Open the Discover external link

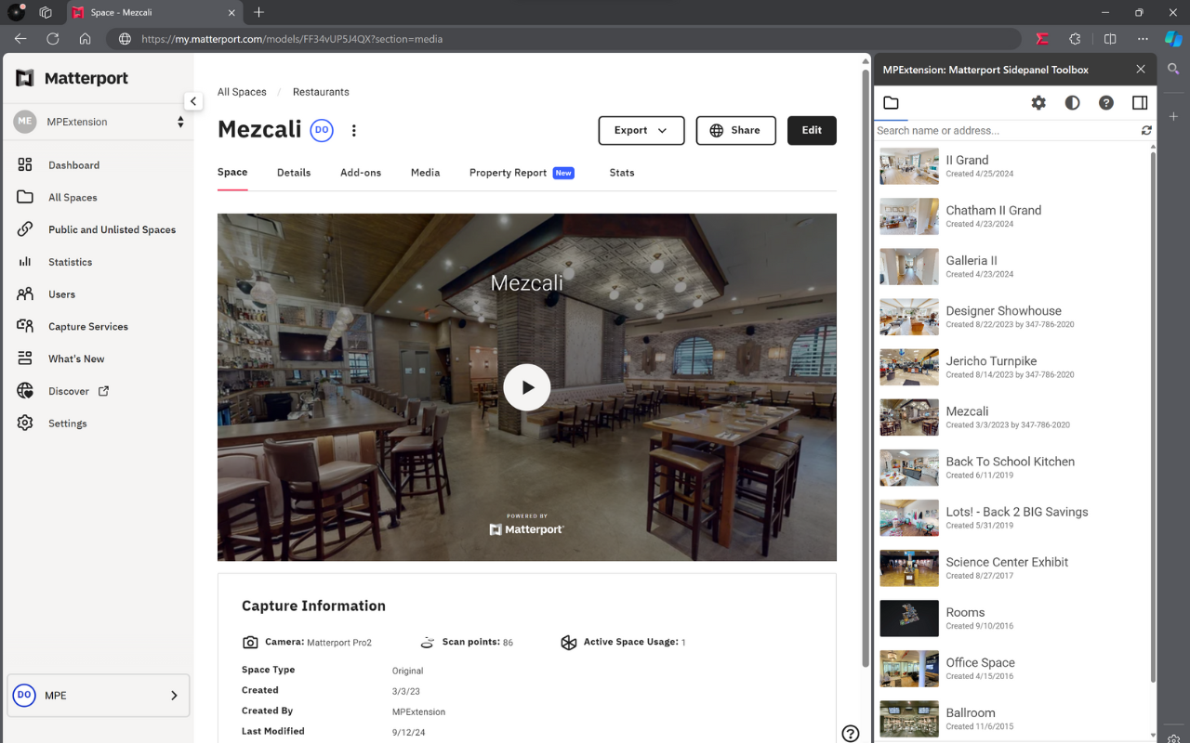click(68, 391)
